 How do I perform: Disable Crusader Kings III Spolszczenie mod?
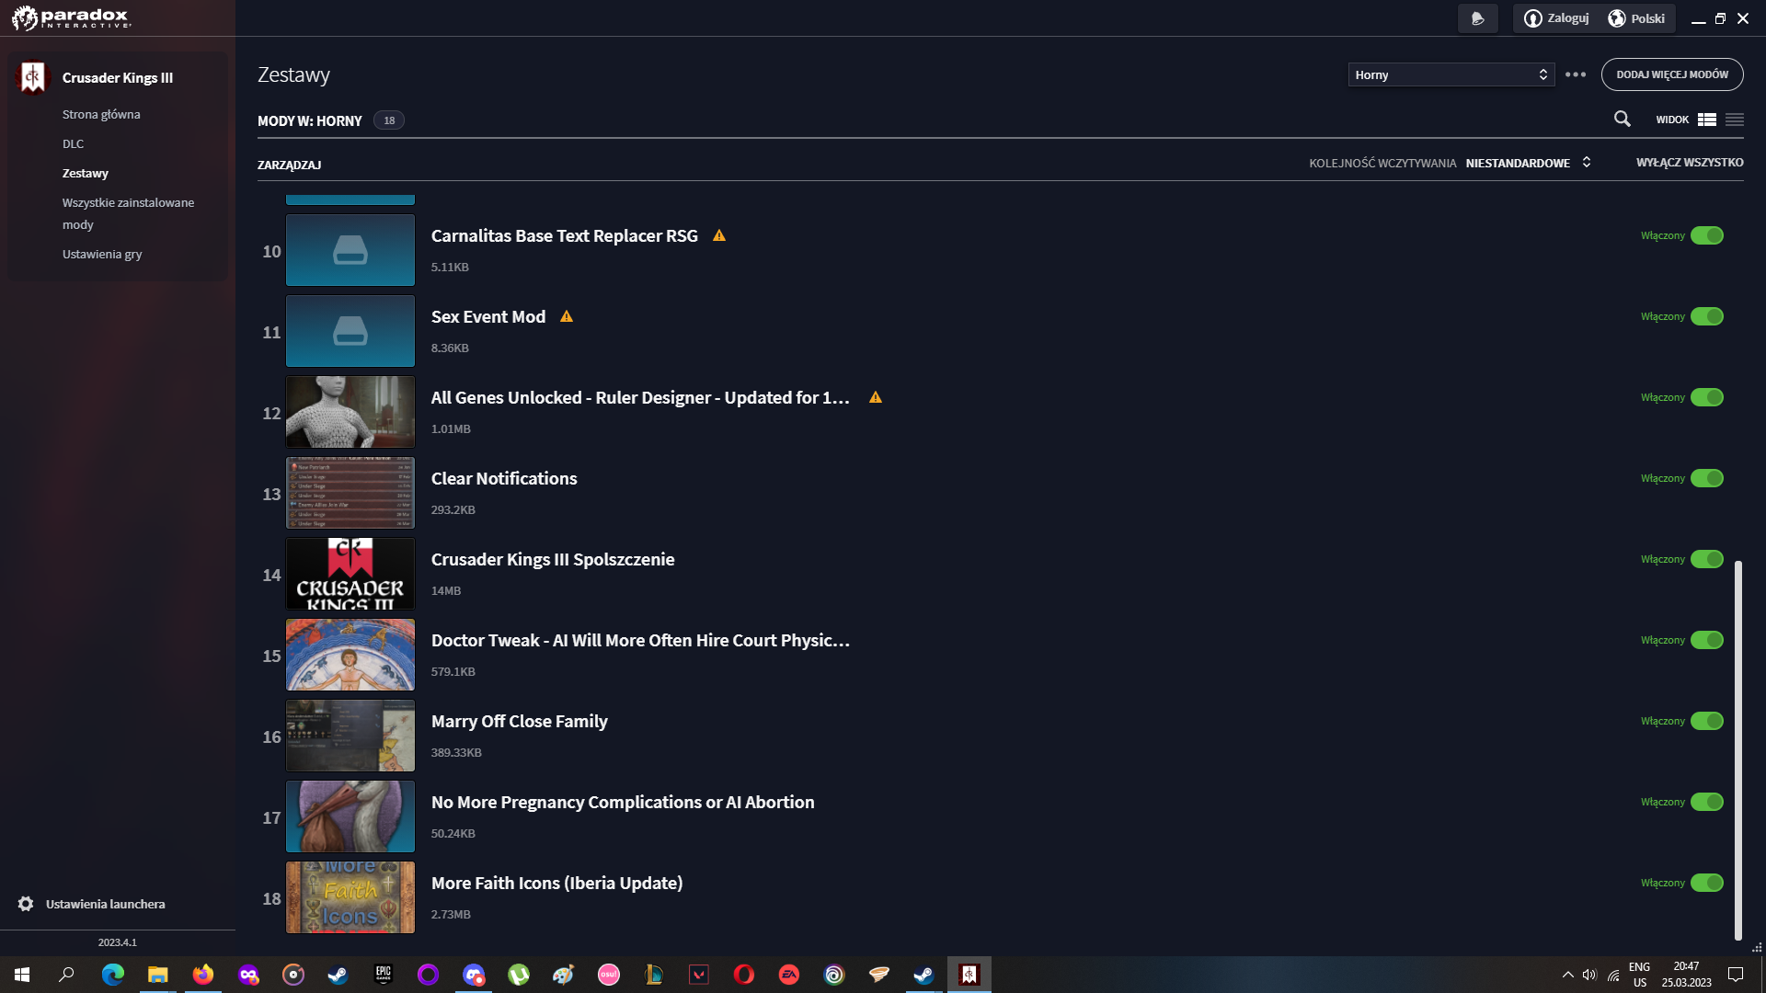[x=1707, y=559]
